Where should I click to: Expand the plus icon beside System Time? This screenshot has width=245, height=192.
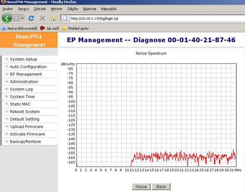point(6,96)
